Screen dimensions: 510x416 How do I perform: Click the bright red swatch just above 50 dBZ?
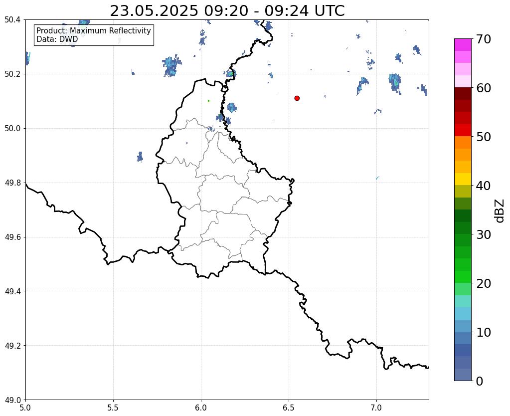[x=463, y=130]
